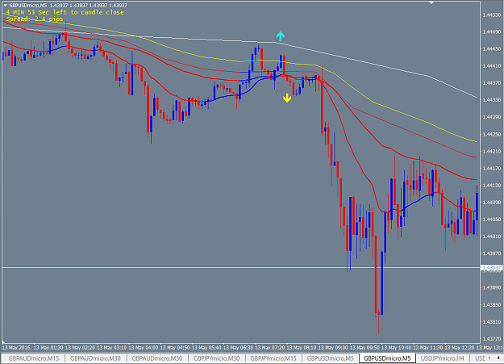
Task: Click the 13 May 02:20 time label
Action: 80,348
